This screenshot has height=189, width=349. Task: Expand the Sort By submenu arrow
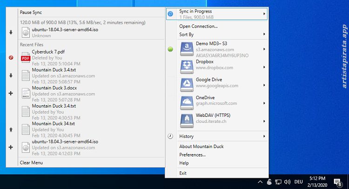pyautogui.click(x=264, y=34)
